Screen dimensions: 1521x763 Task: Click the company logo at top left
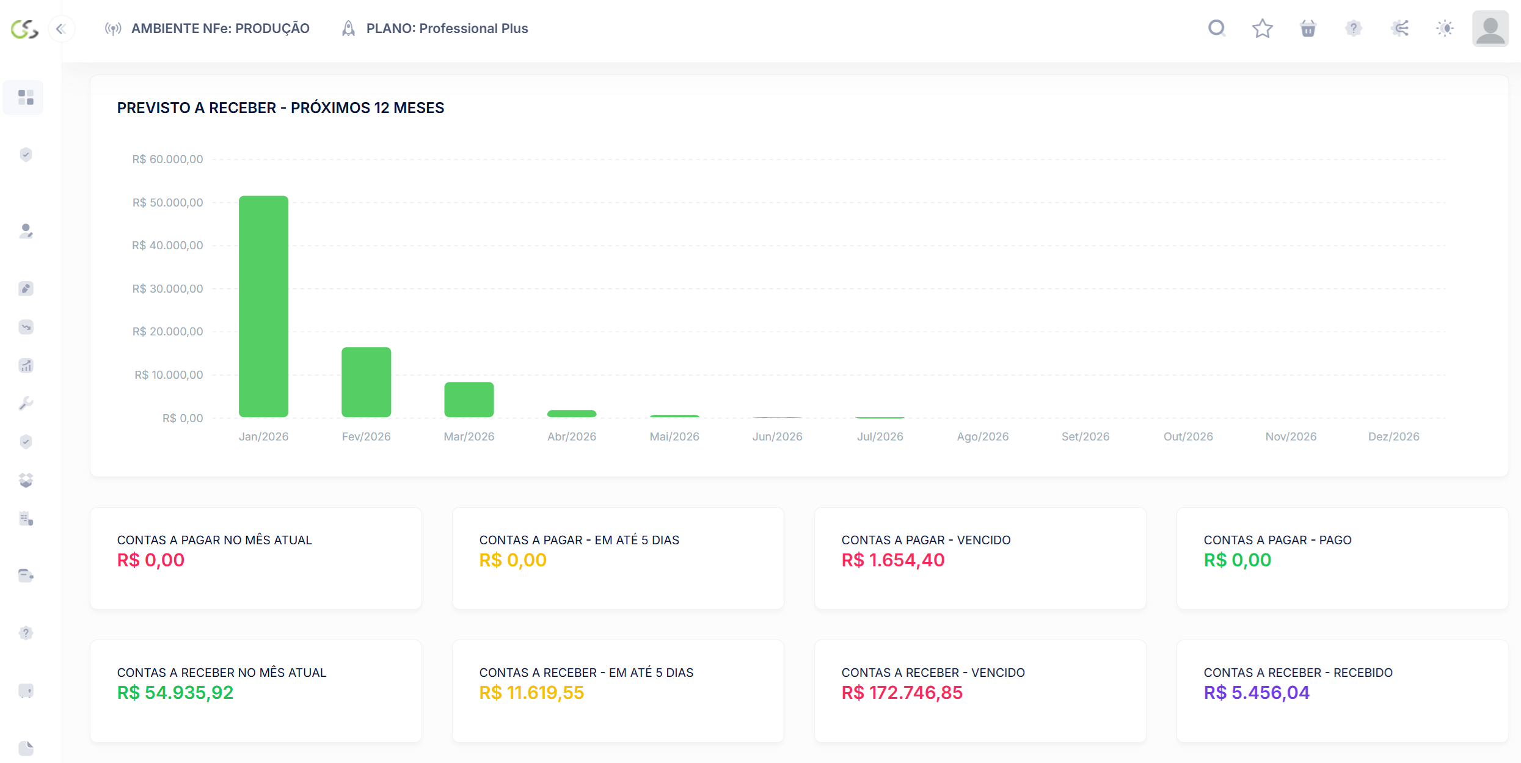(x=24, y=28)
